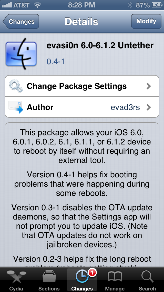Tap the Bluetooth icon in status bar

point(130,5)
